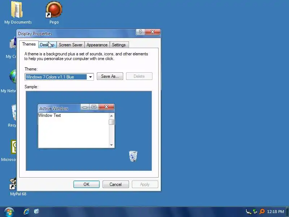The image size is (289, 217).
Task: Open the Settings tab
Action: point(119,45)
